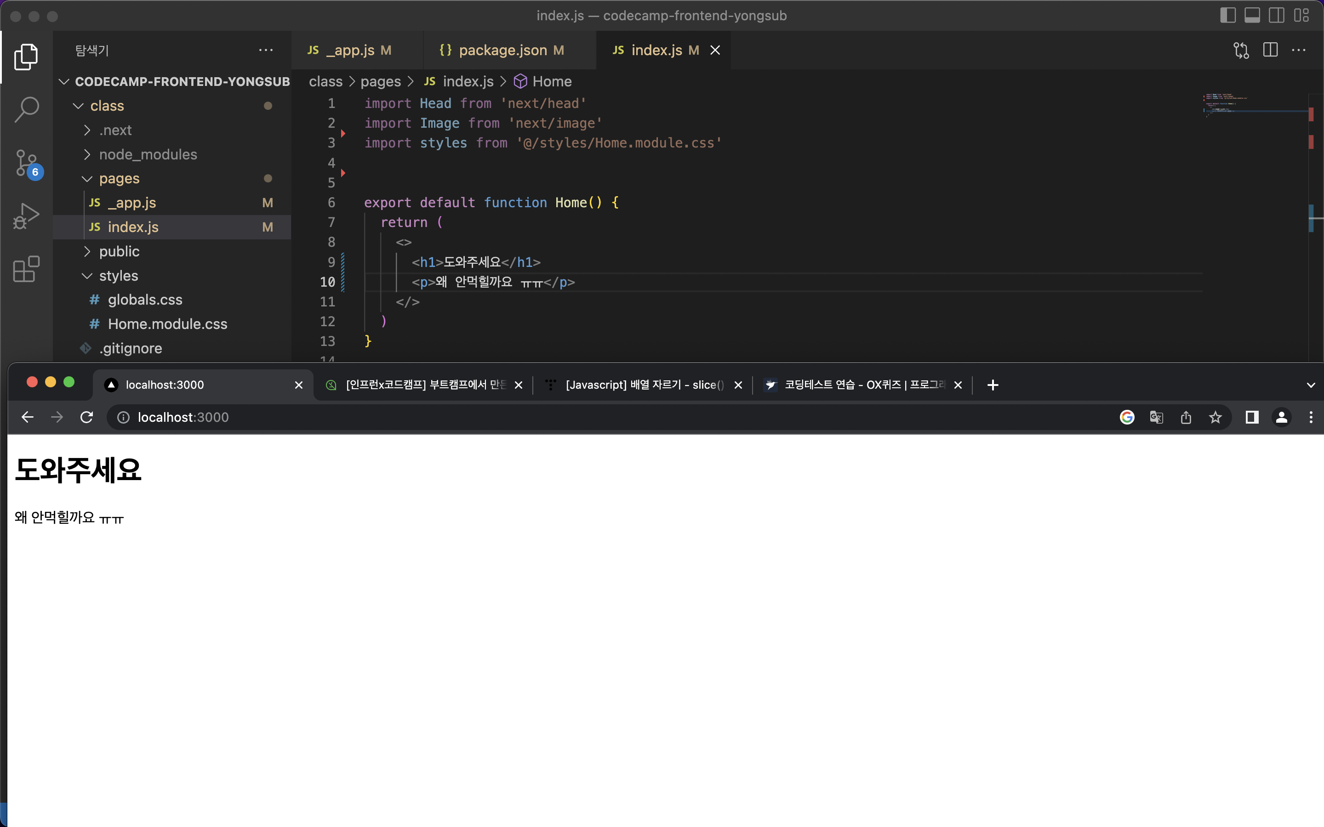Switch to the 코딩테스트 연습 browser tab

863,385
